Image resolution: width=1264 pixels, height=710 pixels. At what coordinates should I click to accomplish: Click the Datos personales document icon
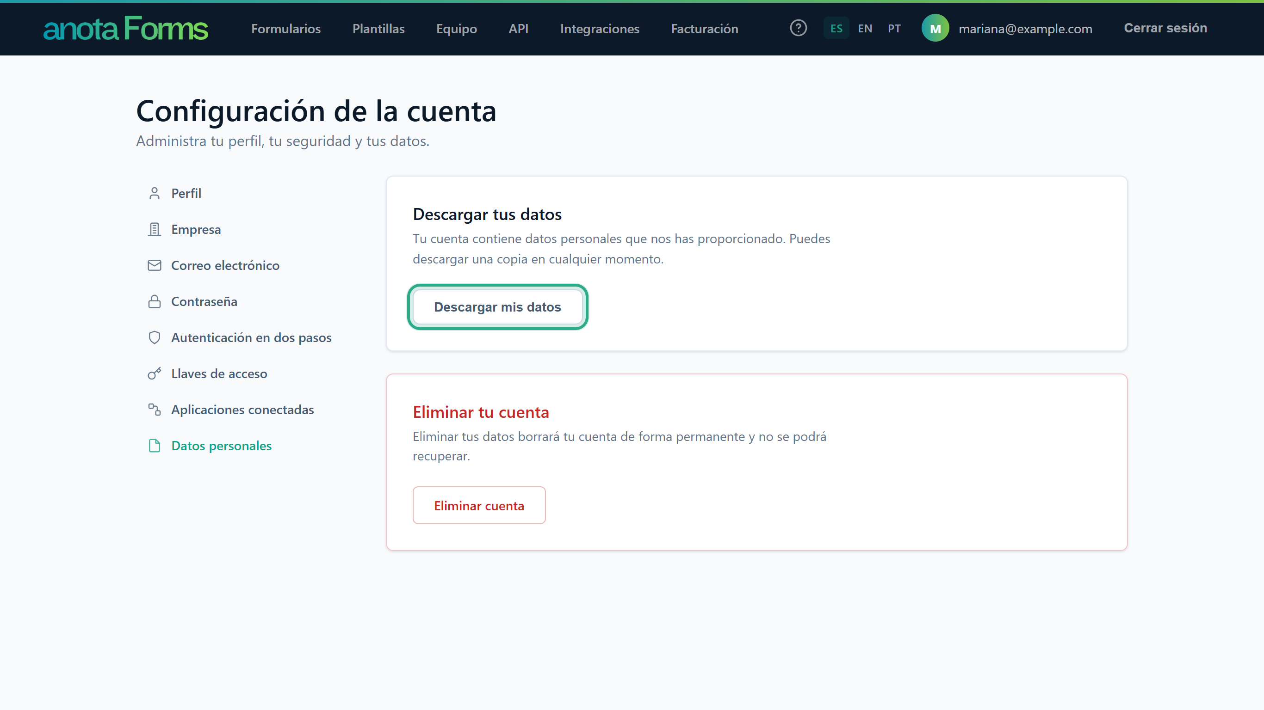click(154, 445)
